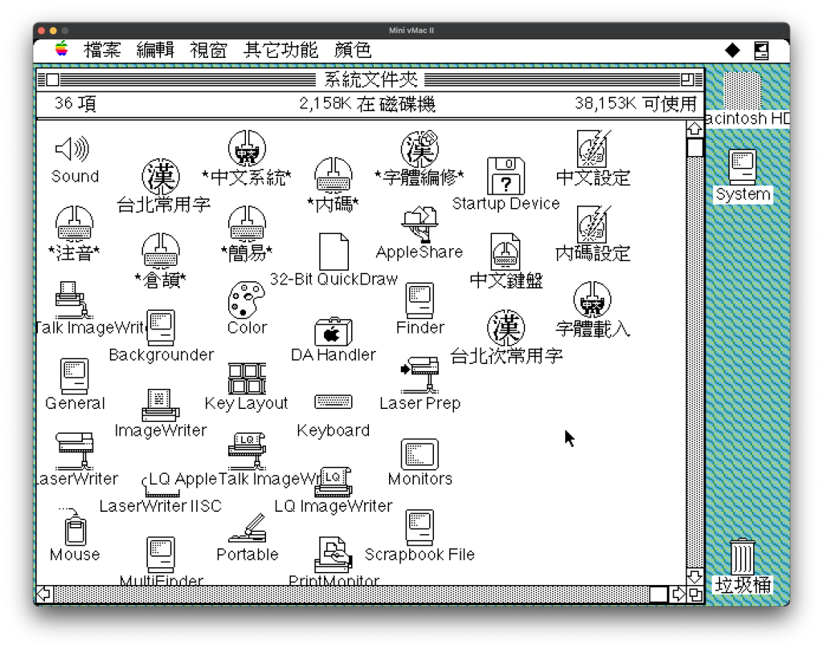Select the DA Handler suitcase icon
This screenshot has width=823, height=650.
point(333,330)
